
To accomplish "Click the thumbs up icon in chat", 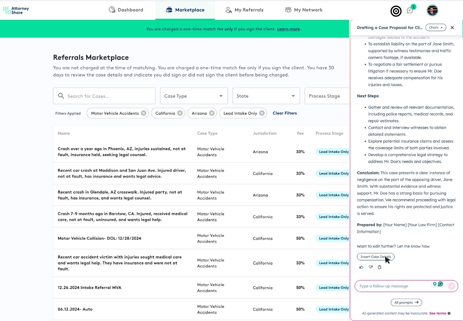I will [x=361, y=267].
